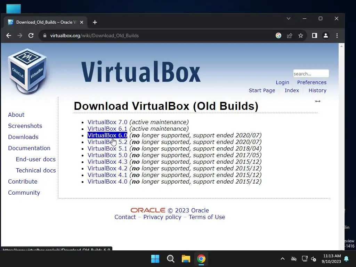
Task: Toggle page width arrow icon
Action: (x=318, y=101)
